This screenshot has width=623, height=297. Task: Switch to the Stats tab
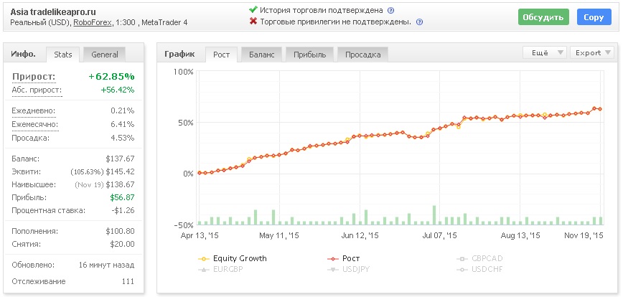tap(62, 55)
